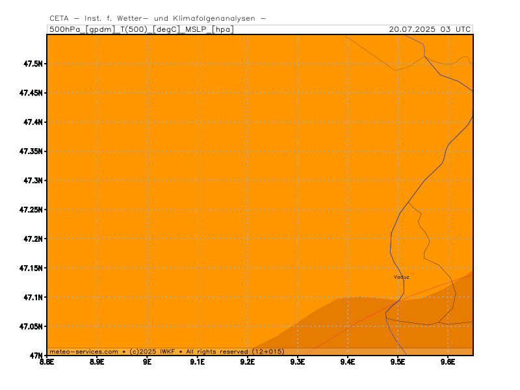The width and height of the screenshot is (520, 390).
Task: Click the 47.05N latitude label
Action: point(31,326)
